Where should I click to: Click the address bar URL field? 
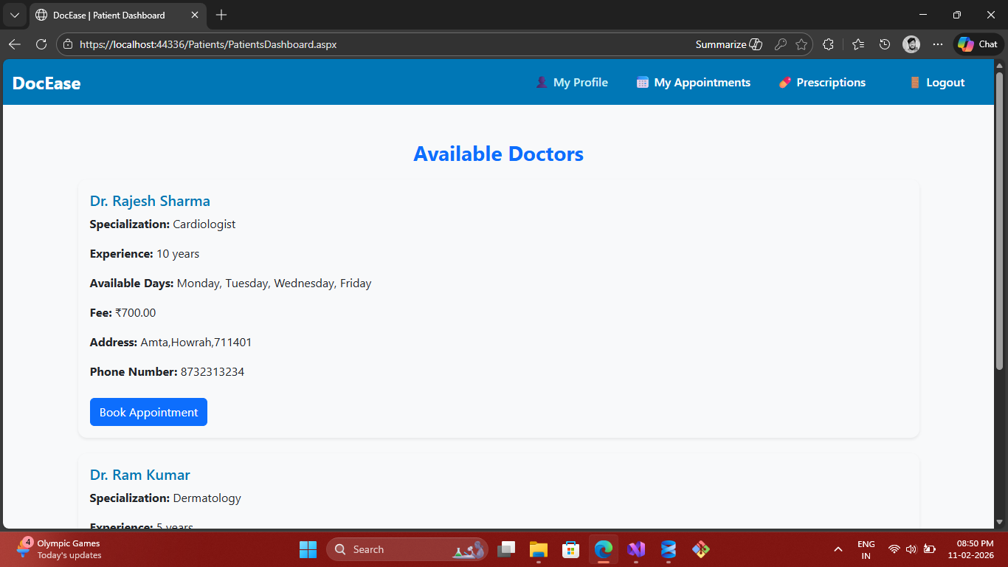click(369, 44)
